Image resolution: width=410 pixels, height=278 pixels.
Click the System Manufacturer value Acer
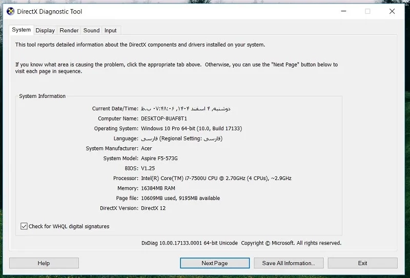147,148
